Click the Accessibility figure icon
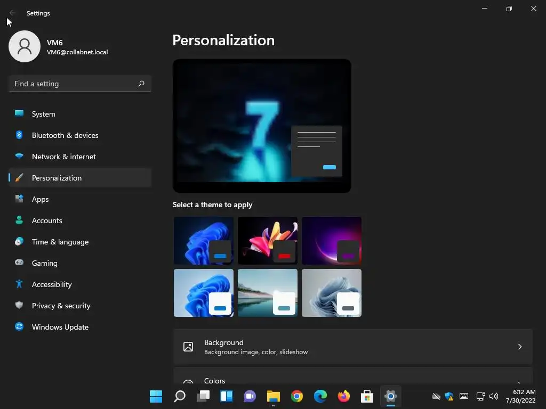Viewport: 546px width, 409px height. click(x=19, y=284)
